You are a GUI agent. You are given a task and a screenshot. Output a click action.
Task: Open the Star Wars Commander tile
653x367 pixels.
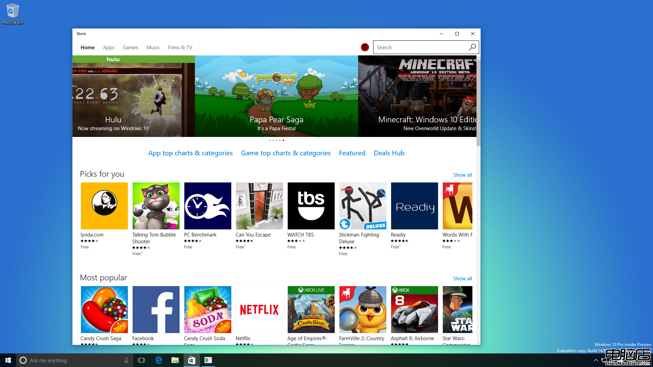[457, 310]
